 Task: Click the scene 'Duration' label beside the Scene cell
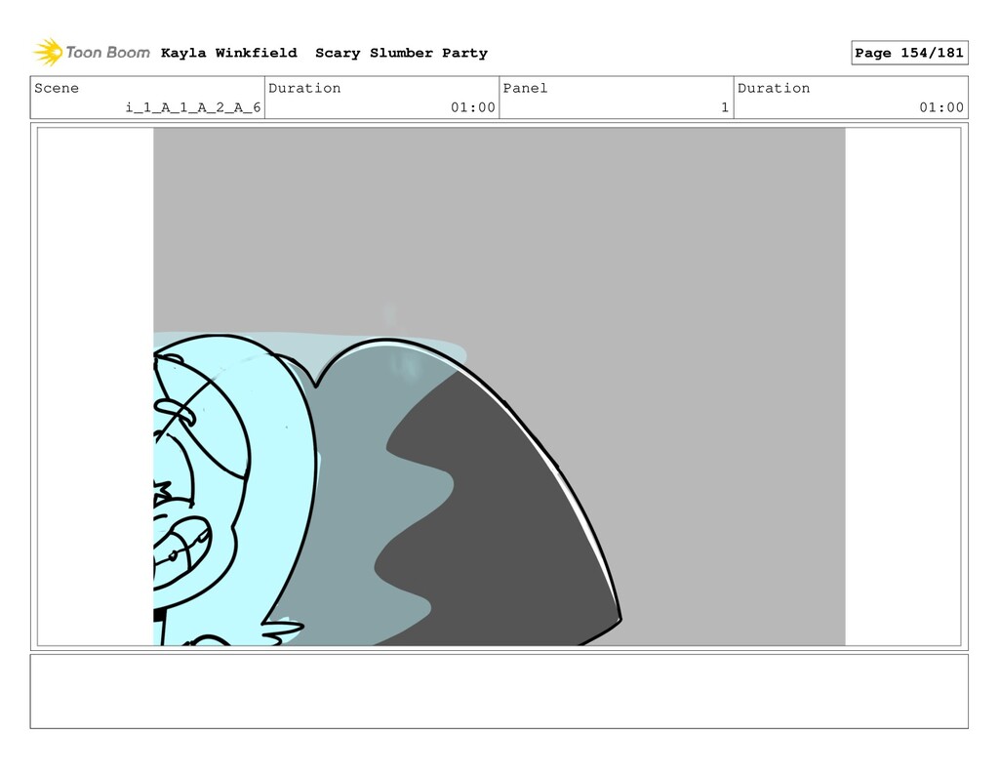[304, 88]
